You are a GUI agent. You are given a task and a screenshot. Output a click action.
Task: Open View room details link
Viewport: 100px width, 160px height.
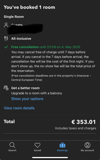[19, 108]
